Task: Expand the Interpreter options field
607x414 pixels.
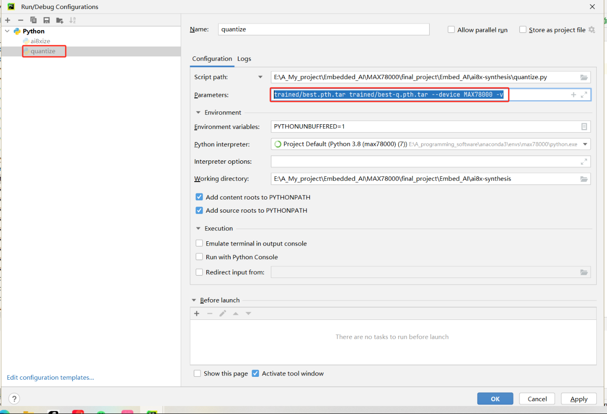Action: pyautogui.click(x=584, y=161)
